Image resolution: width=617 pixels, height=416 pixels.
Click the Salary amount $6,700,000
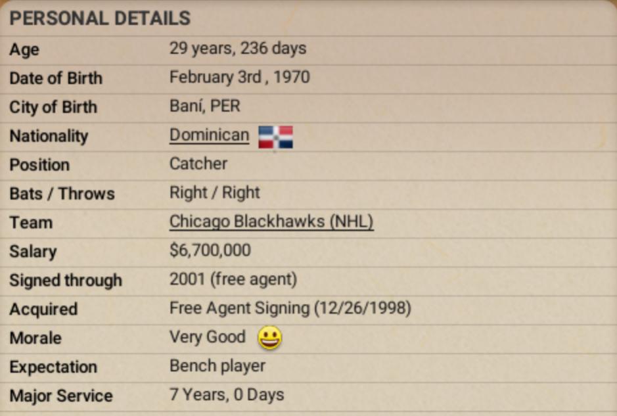coord(210,251)
